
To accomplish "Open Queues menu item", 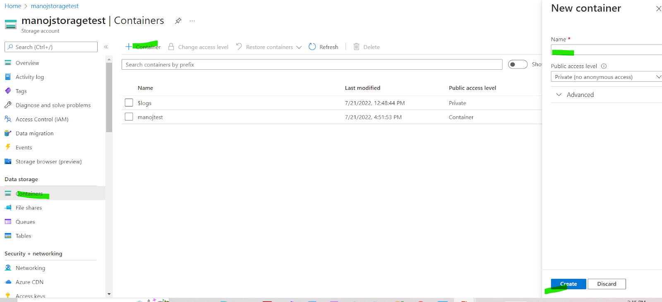I will 25,222.
